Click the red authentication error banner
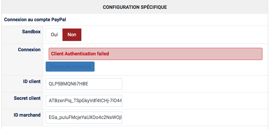The width and height of the screenshot is (269, 129). click(x=155, y=54)
